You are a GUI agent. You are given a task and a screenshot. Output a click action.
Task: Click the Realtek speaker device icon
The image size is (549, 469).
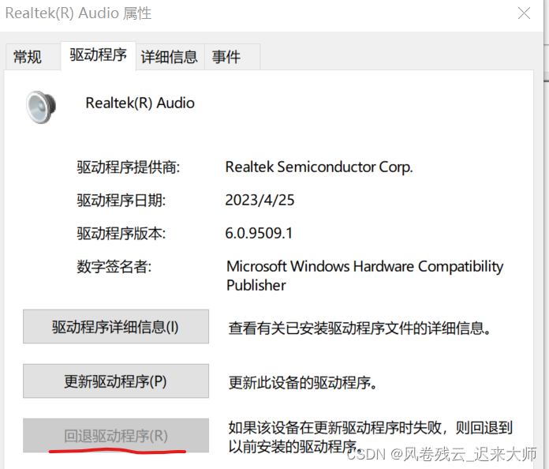click(x=41, y=107)
